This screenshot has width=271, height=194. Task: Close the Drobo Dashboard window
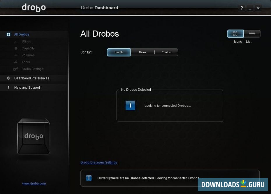coord(258,8)
